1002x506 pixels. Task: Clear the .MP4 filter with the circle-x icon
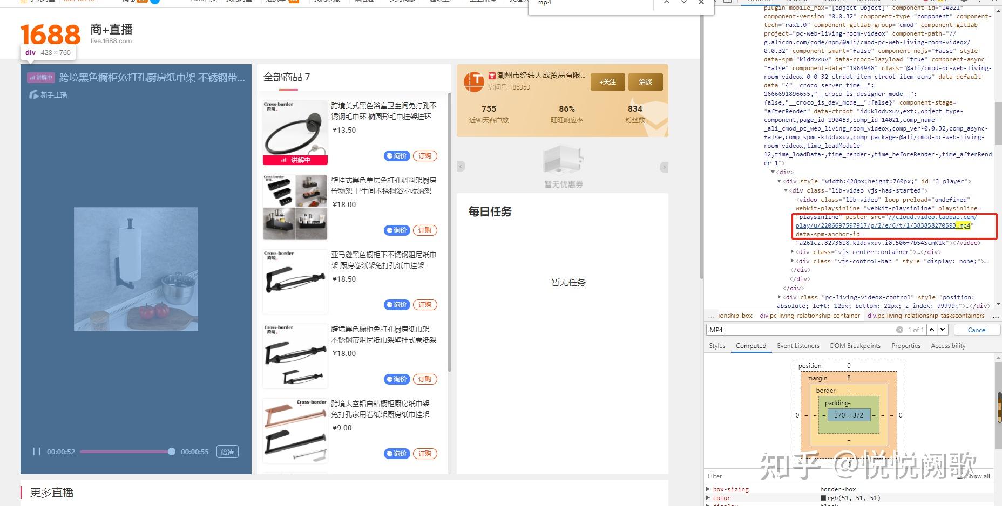pyautogui.click(x=899, y=330)
